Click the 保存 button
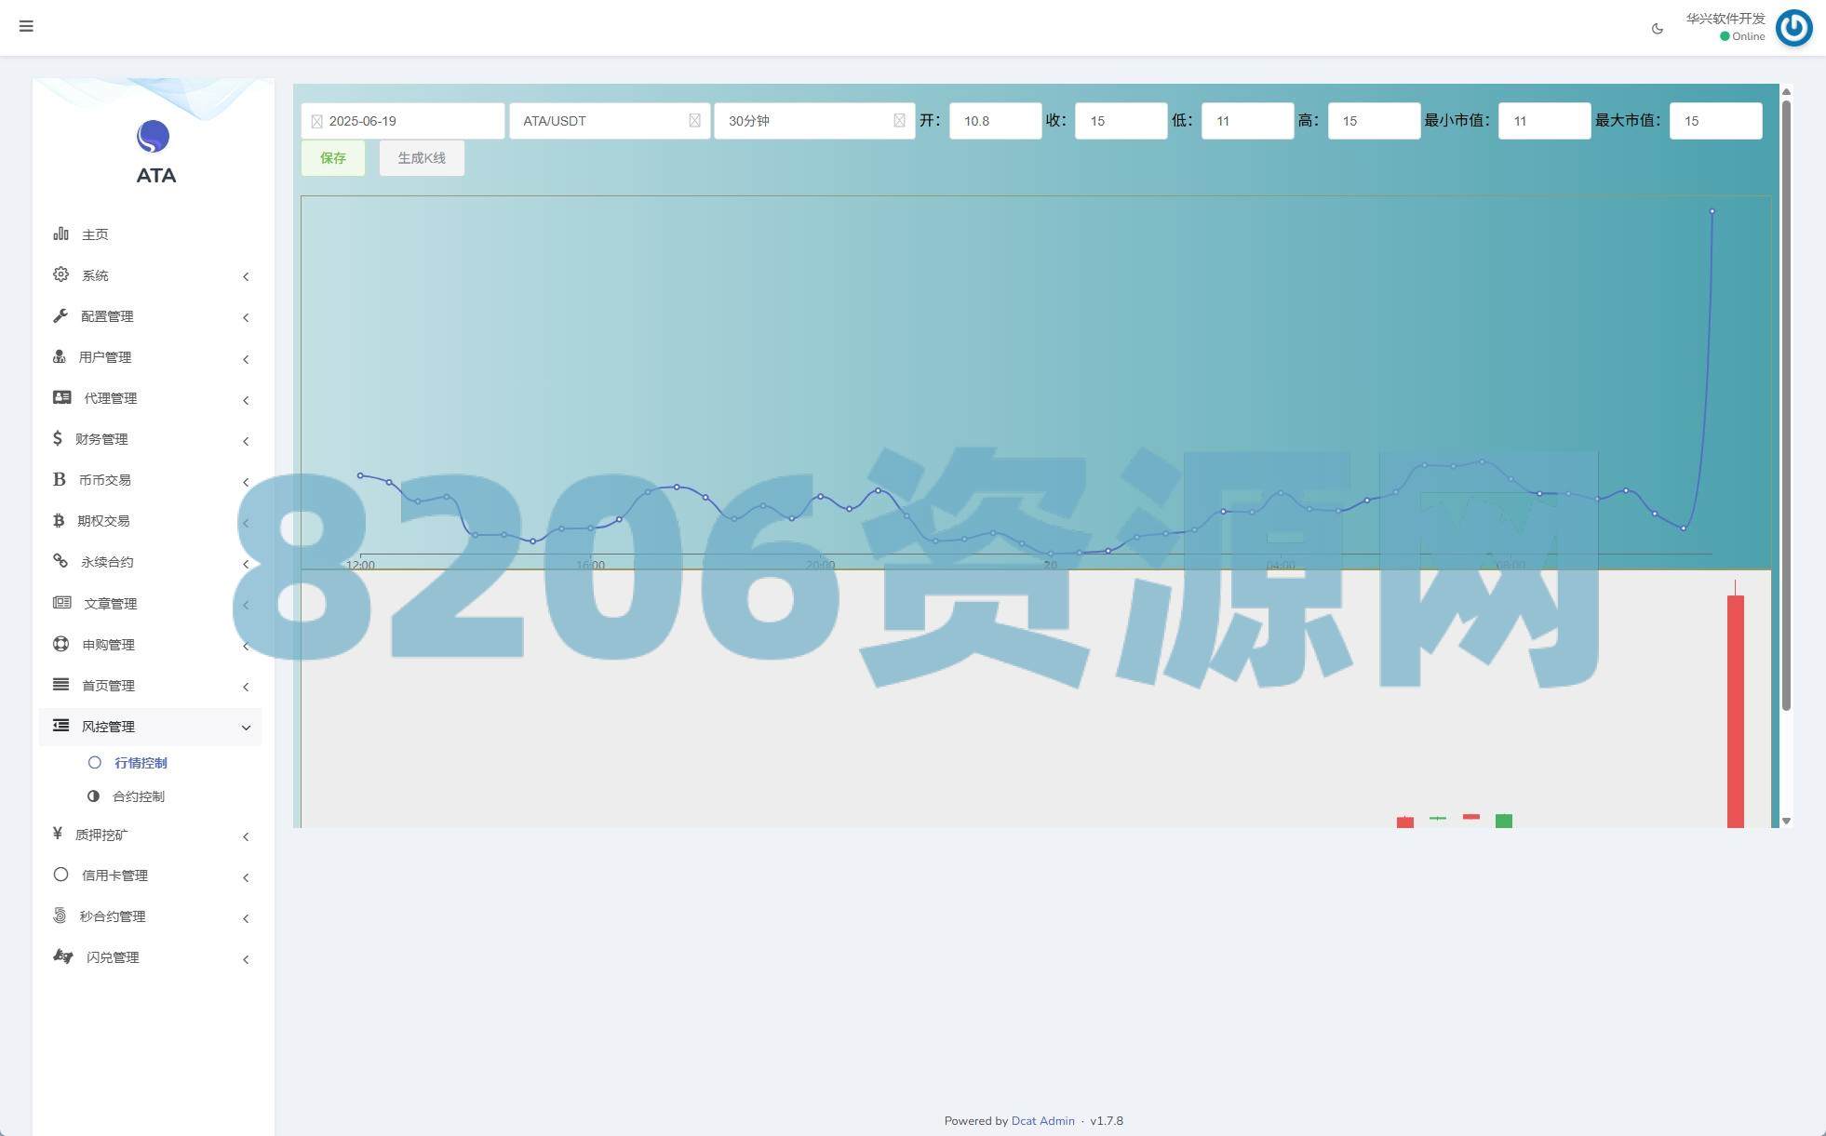 tap(332, 158)
